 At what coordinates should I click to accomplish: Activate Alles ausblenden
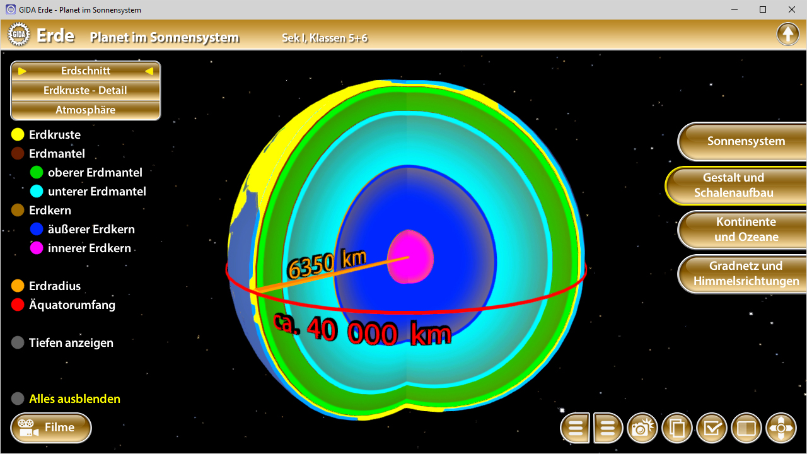pyautogui.click(x=16, y=398)
